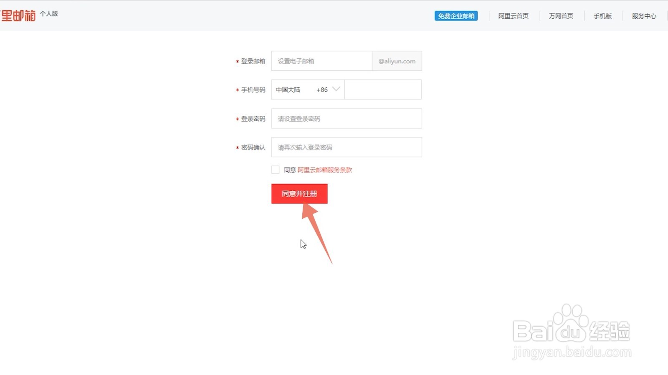
Task: Click the 请再次输入登录密码 confirm field
Action: click(347, 147)
